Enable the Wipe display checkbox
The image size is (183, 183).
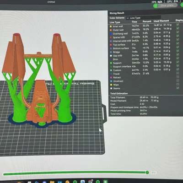point(178,84)
